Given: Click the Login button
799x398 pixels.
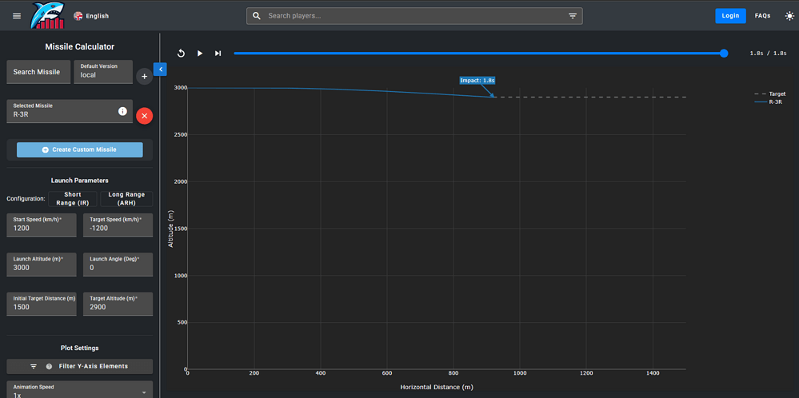Looking at the screenshot, I should (x=730, y=16).
